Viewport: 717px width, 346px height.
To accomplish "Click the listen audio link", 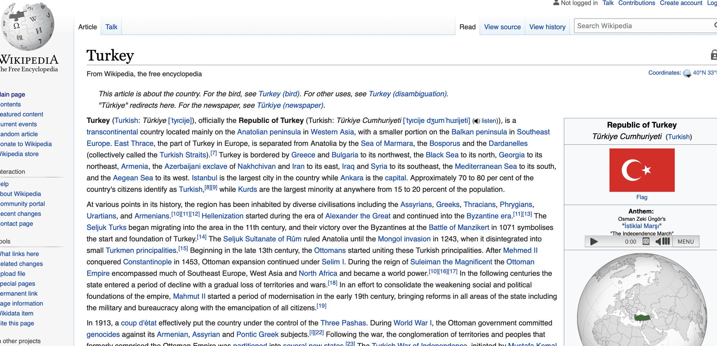I will click(x=489, y=121).
